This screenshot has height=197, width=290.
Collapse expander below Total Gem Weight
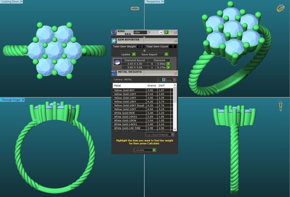click(145, 51)
